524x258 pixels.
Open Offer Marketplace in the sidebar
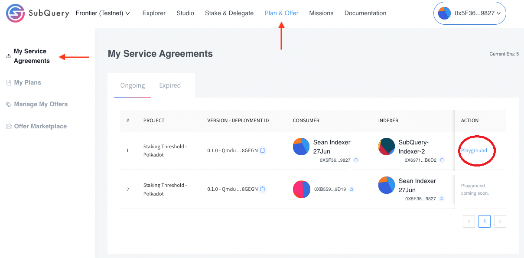tap(40, 126)
